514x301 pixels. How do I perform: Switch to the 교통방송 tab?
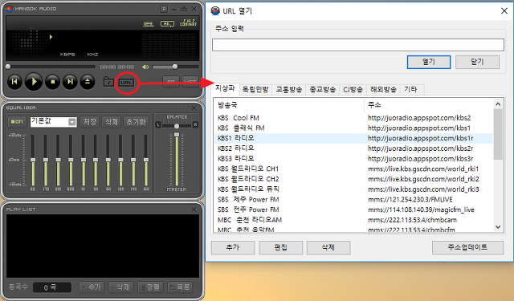point(289,89)
